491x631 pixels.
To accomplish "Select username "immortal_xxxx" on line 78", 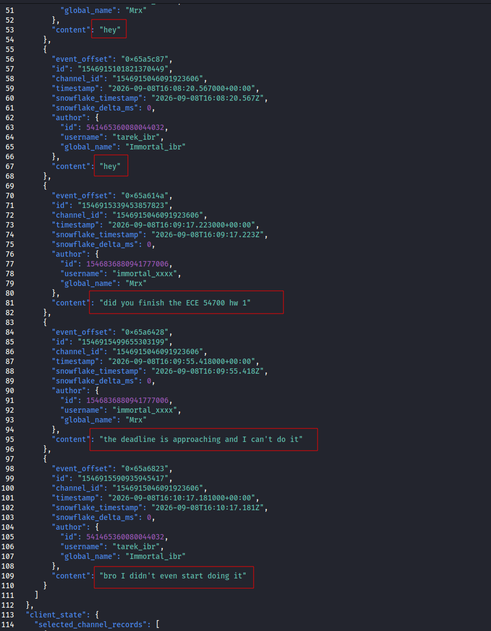I will pos(145,274).
